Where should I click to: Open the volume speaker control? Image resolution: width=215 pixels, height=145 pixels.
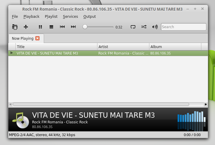[155, 27]
